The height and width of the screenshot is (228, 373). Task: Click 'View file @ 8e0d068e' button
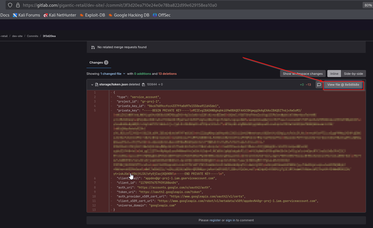[x=343, y=85]
